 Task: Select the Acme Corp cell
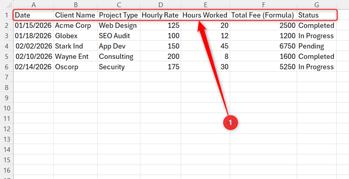tap(76, 25)
